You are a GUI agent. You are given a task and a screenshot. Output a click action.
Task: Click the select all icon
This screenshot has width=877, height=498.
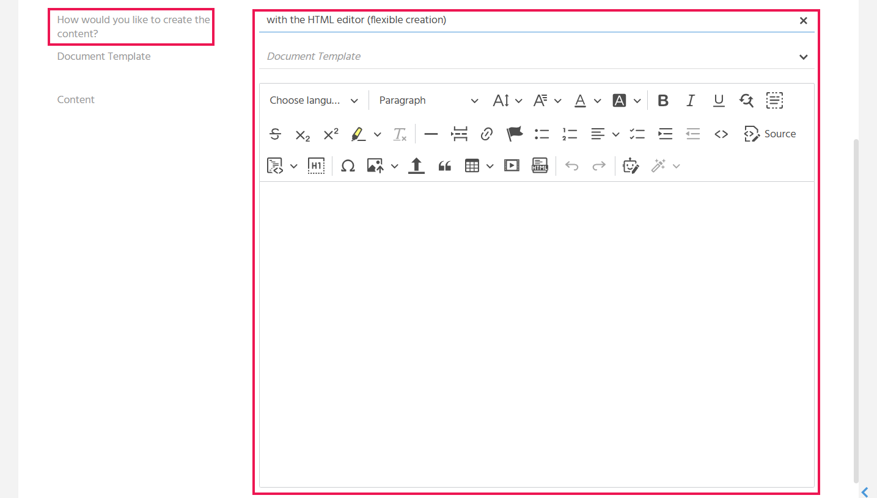tap(774, 101)
